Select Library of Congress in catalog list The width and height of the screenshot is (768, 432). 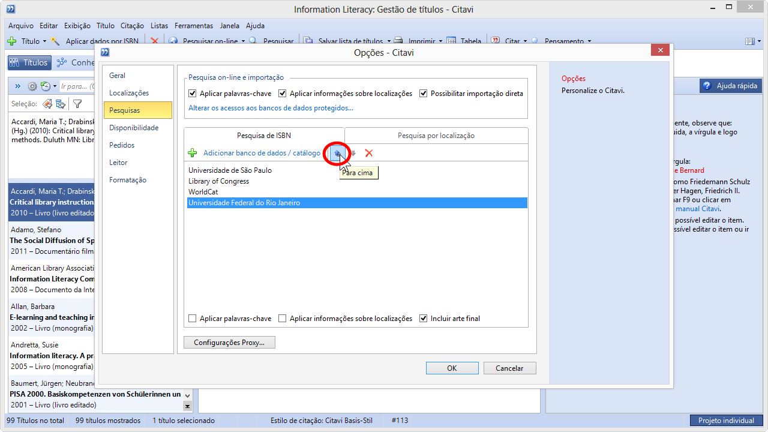point(356,181)
